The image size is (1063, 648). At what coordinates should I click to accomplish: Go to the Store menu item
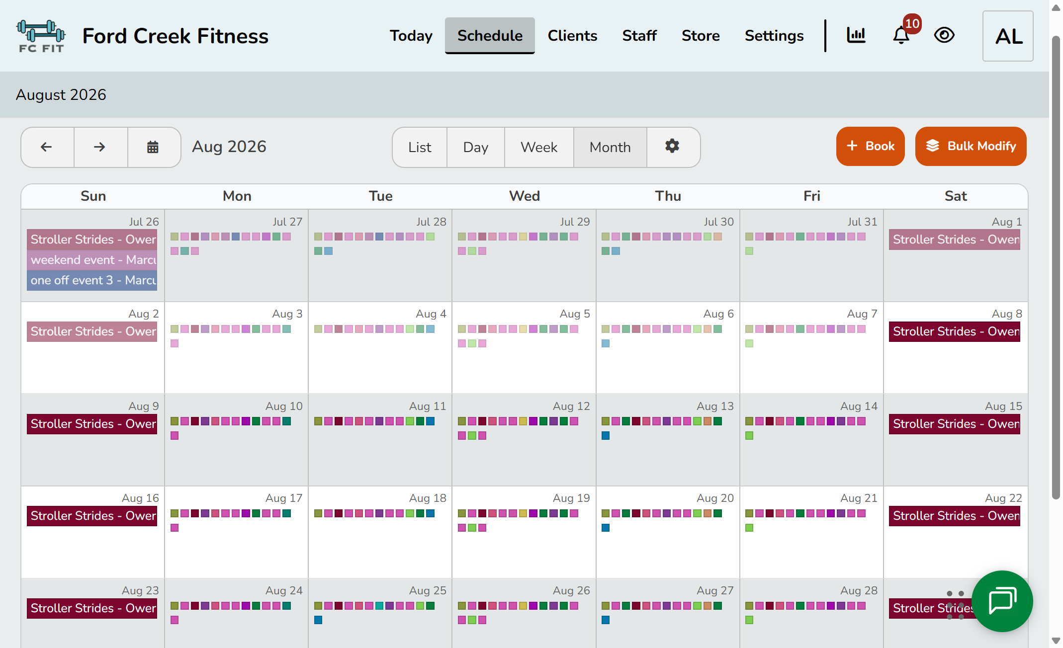coord(701,36)
